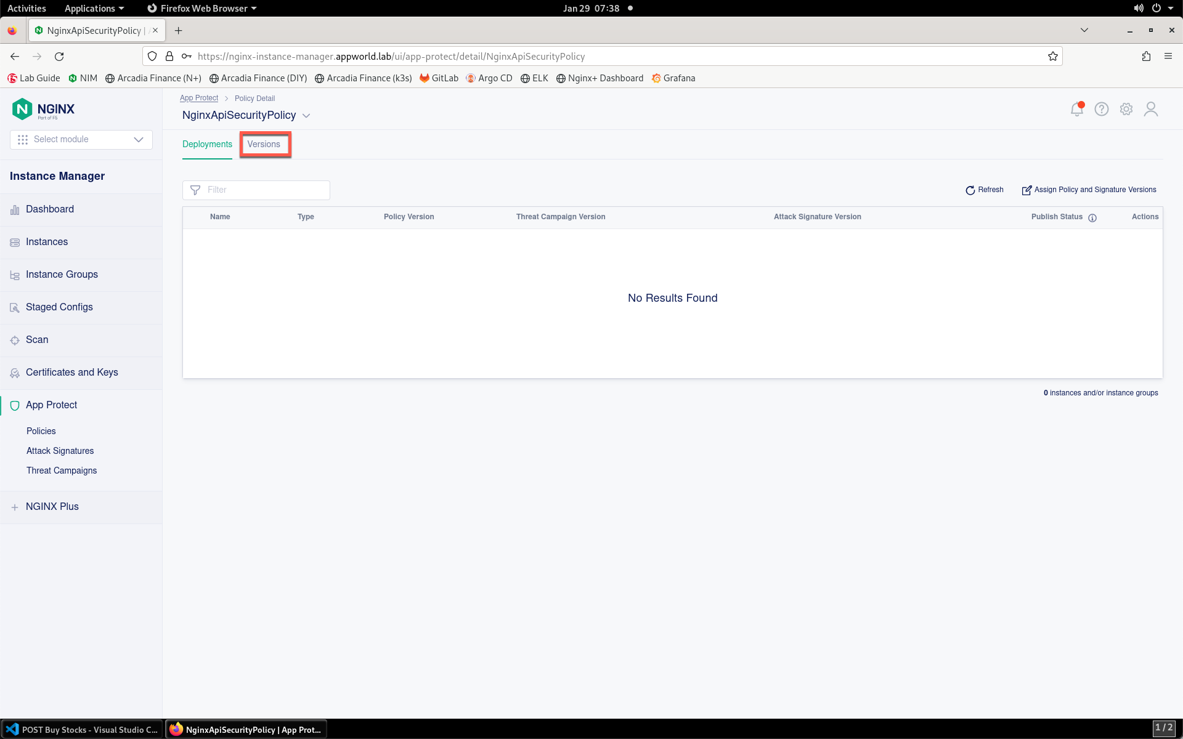Open Instances in the sidebar
The height and width of the screenshot is (739, 1183).
[81, 242]
